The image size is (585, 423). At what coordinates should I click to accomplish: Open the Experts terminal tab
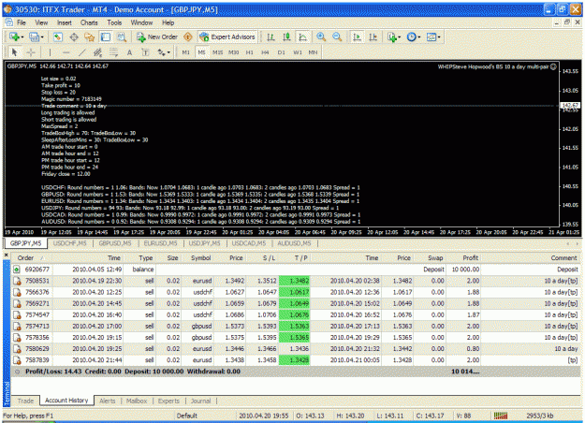pos(168,401)
